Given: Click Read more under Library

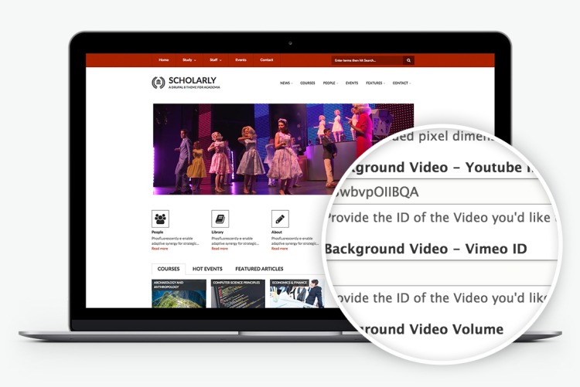Looking at the screenshot, I should 220,249.
